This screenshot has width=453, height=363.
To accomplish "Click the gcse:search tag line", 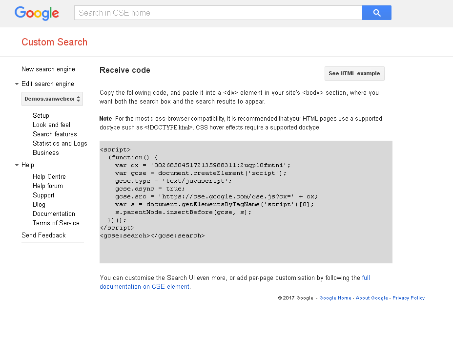I will coord(152,235).
